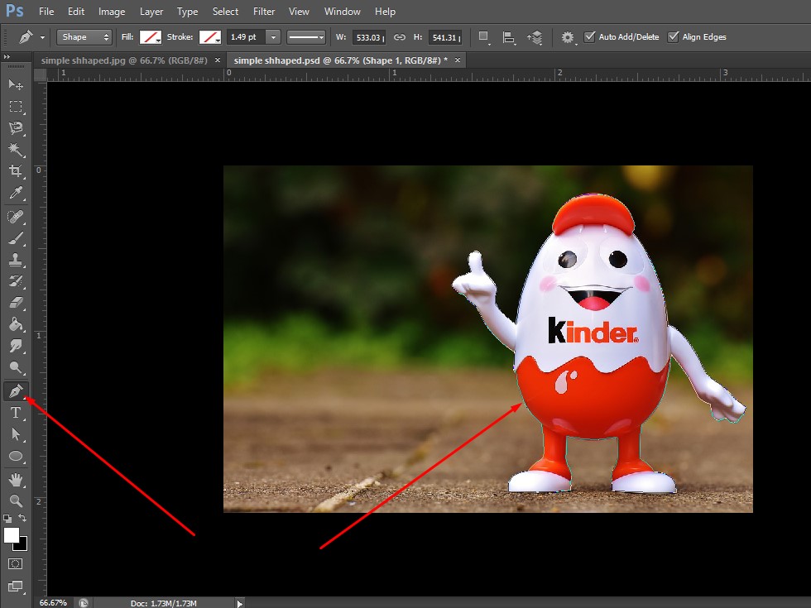811x608 pixels.
Task: Open status bar info arrow menu
Action: click(239, 603)
